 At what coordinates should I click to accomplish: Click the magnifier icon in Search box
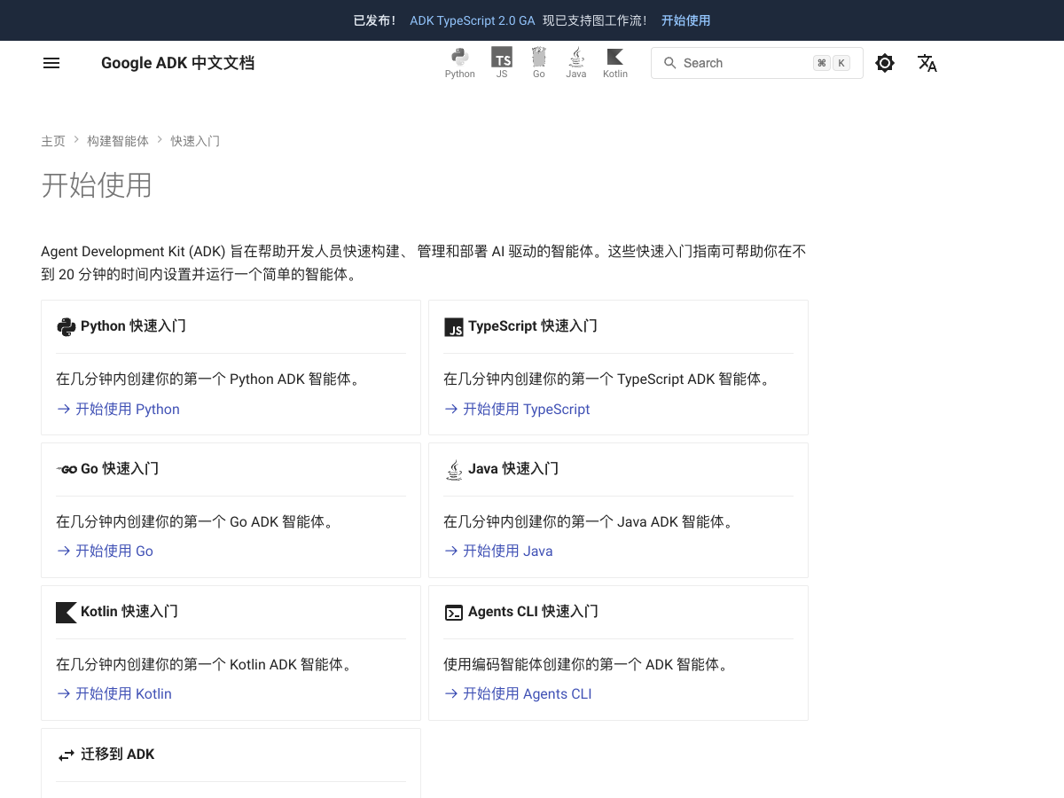coord(670,63)
